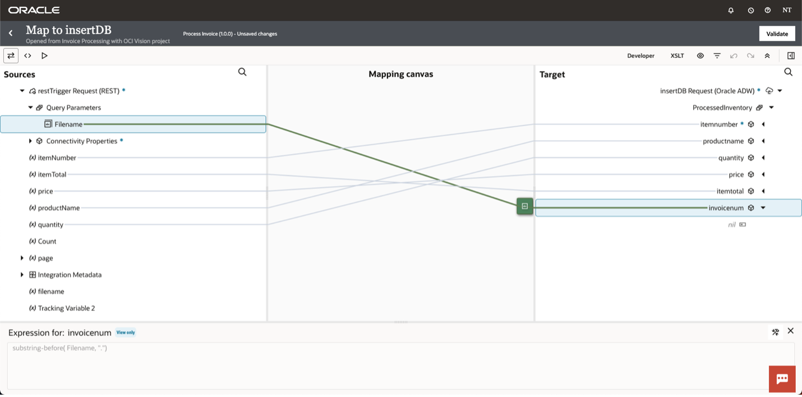Screen dimensions: 802x397
Task: Pin the invoicenum expression panel
Action: tap(775, 332)
